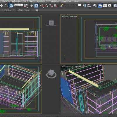Open the Named Selection Sets dropdown

tap(73, 5)
